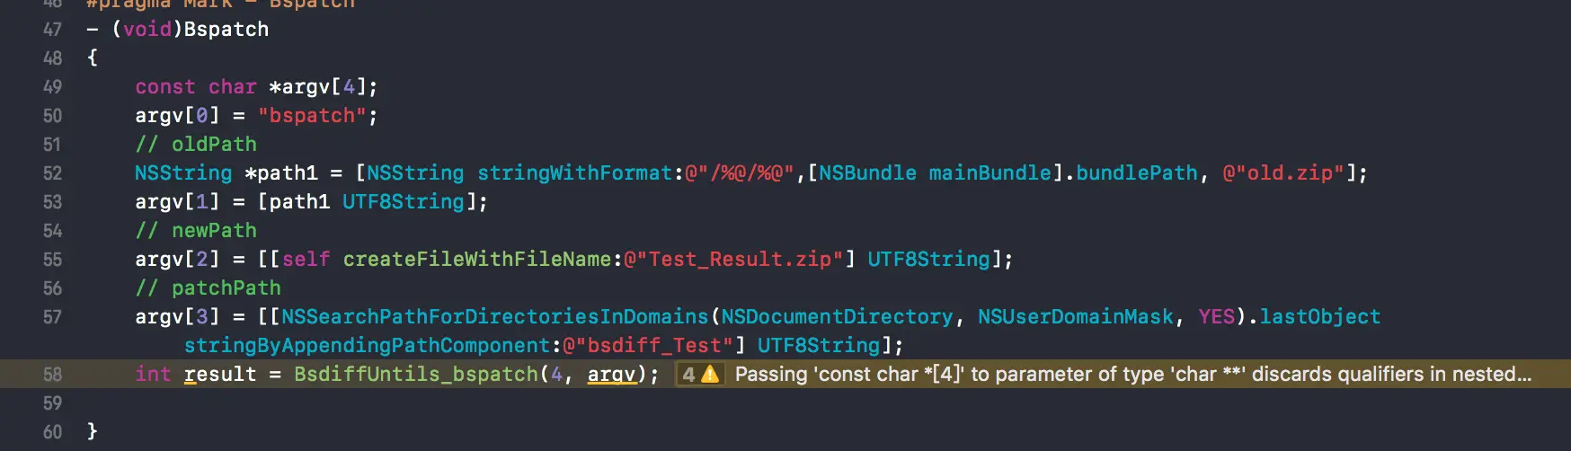The height and width of the screenshot is (451, 1571).
Task: Click line number 47 in the gutter
Action: pos(53,30)
